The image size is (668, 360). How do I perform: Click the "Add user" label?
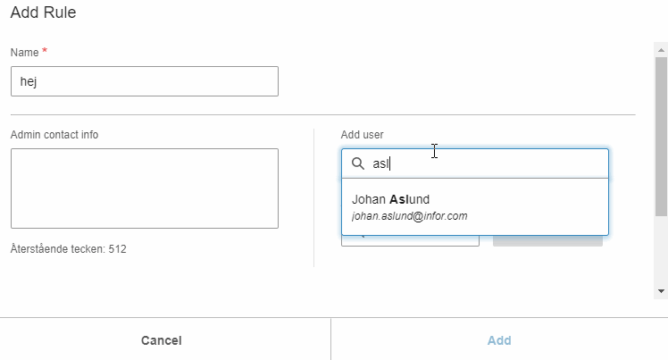point(362,135)
